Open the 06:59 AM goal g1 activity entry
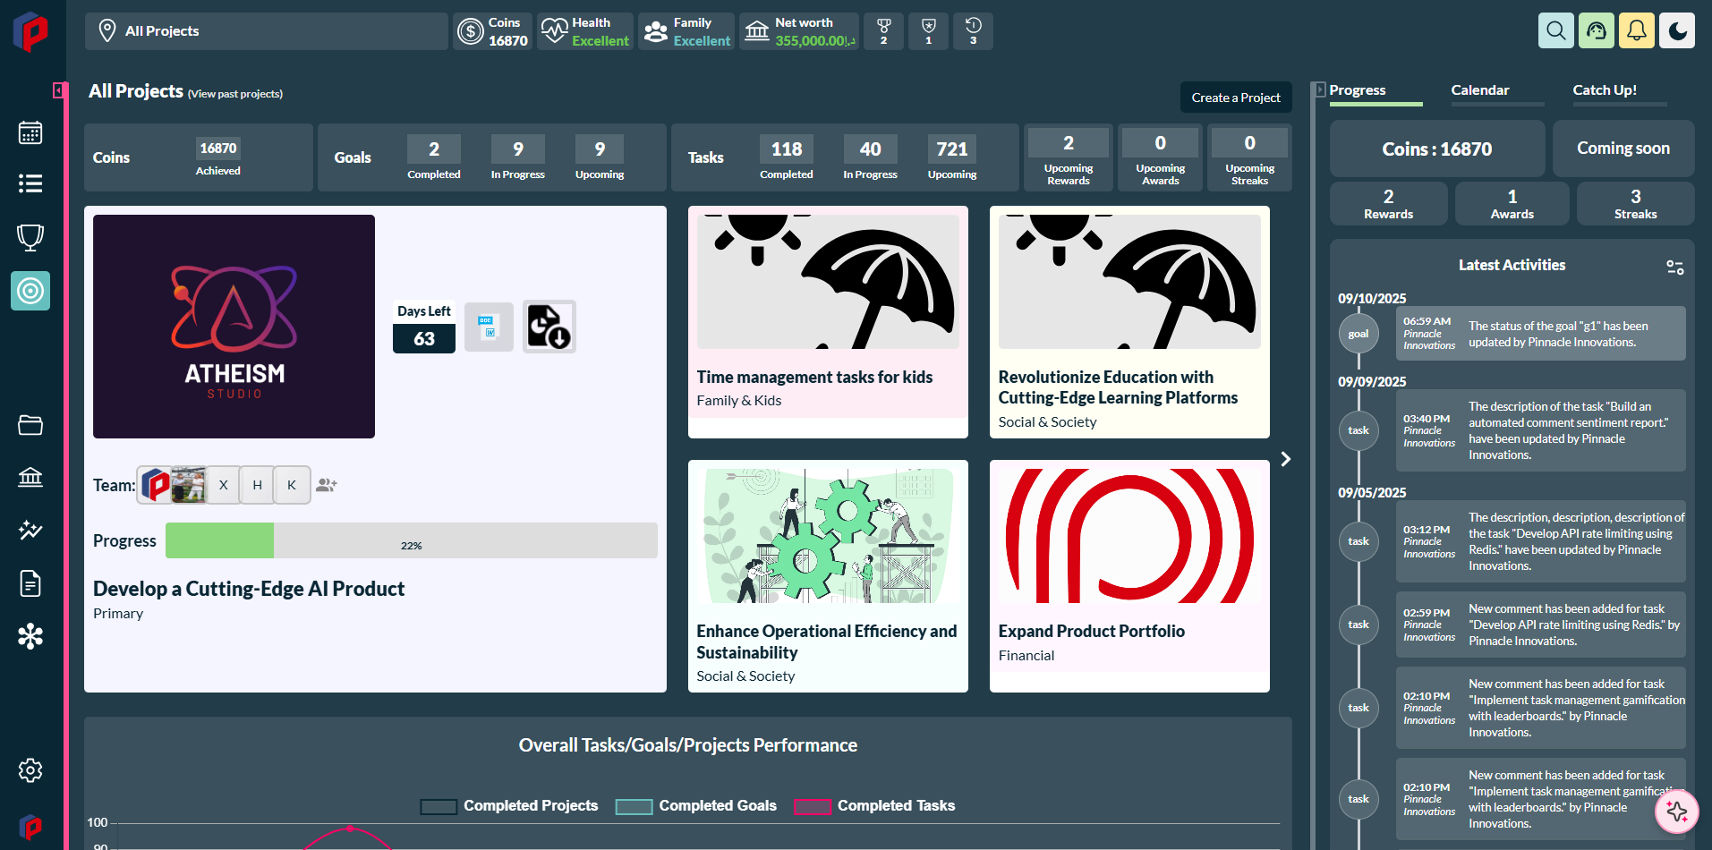 tap(1540, 334)
